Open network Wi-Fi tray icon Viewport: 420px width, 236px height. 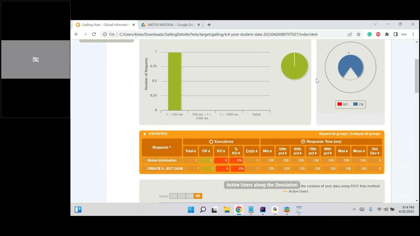(379, 209)
